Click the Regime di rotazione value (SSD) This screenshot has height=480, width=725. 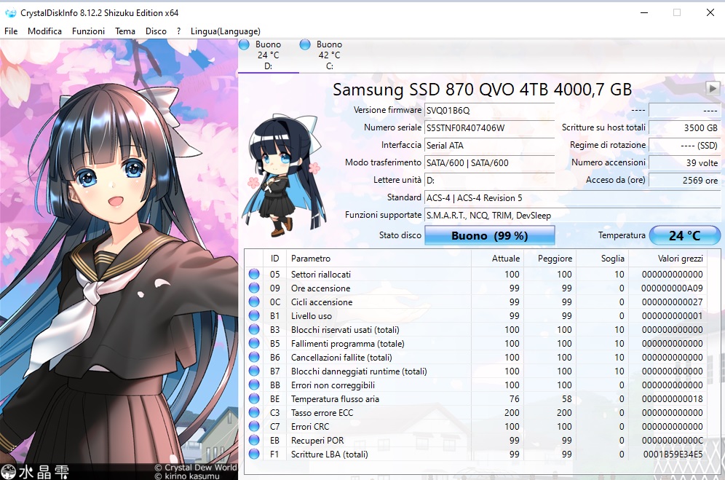point(684,146)
